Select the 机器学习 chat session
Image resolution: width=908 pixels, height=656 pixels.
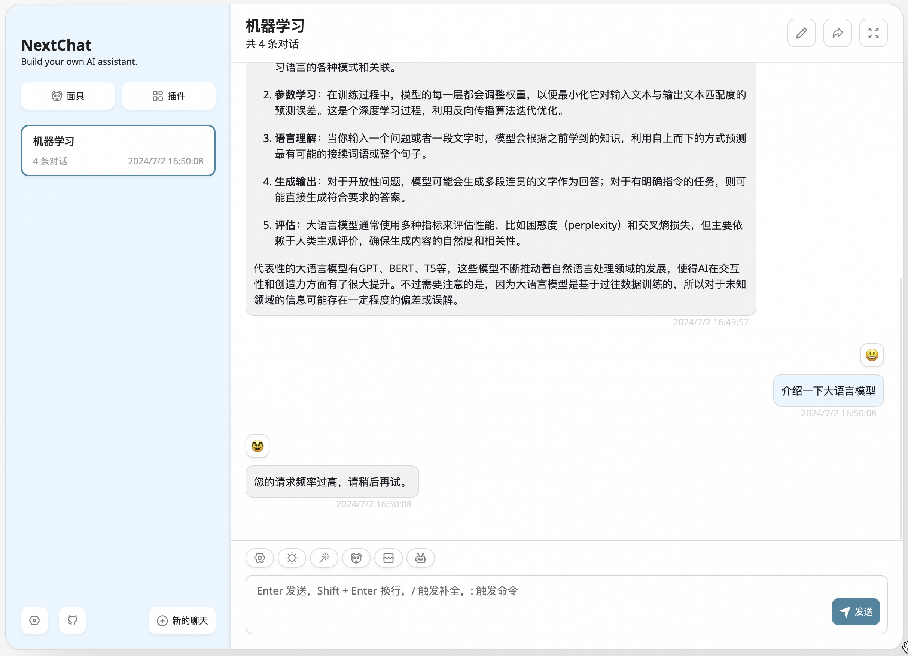(x=119, y=151)
